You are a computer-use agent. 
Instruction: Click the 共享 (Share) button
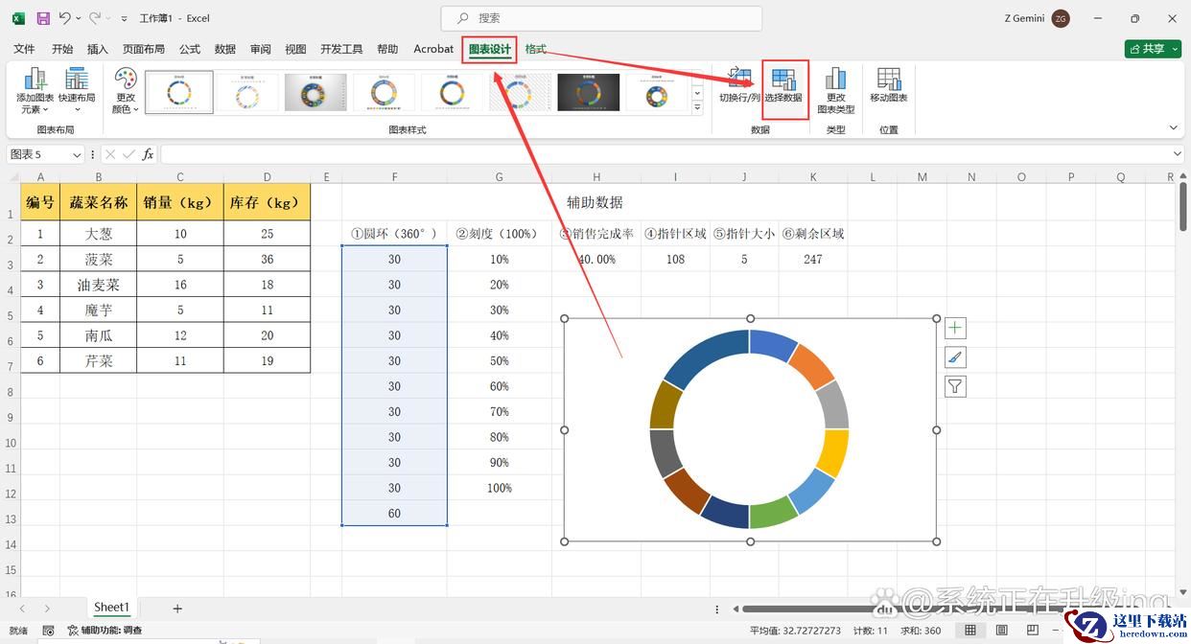(1152, 49)
